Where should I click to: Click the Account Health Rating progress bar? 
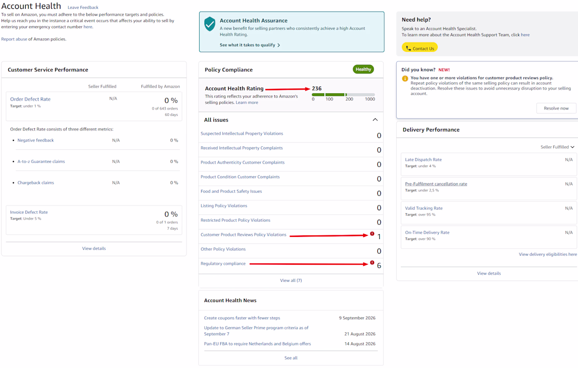pyautogui.click(x=343, y=94)
